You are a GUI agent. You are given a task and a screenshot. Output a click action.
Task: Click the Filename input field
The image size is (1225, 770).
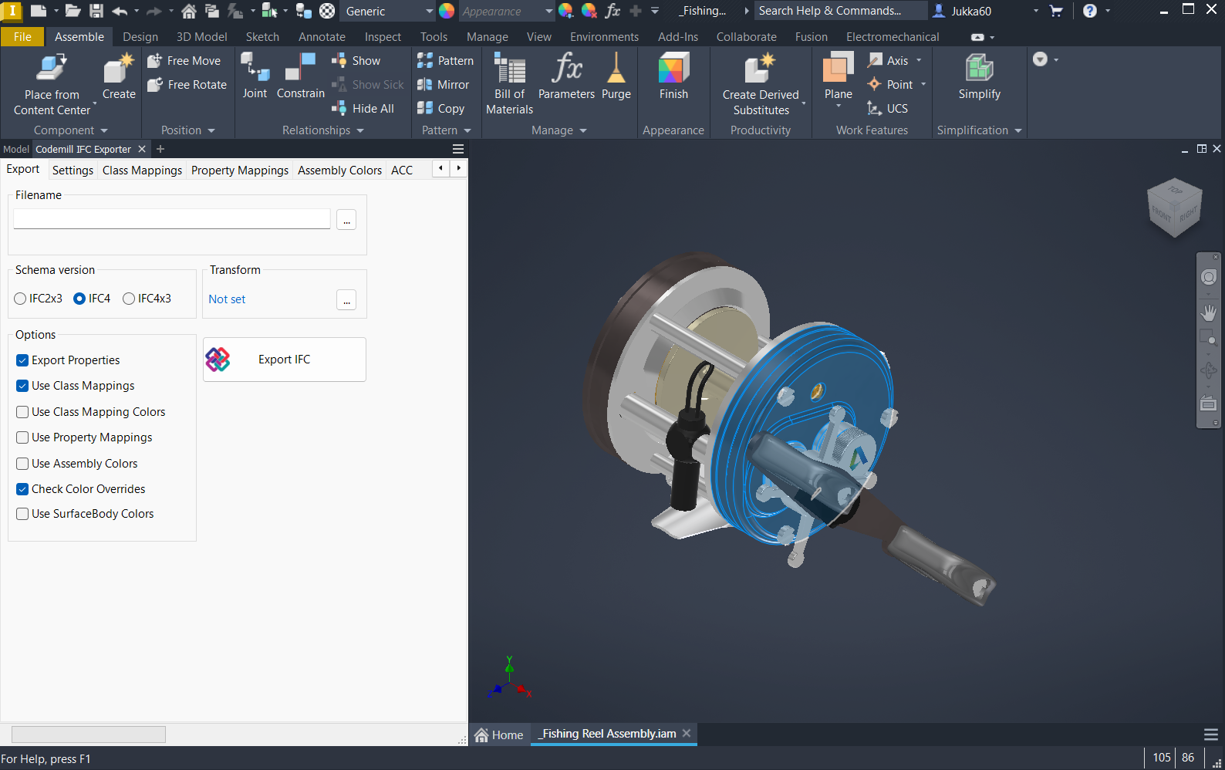(x=171, y=220)
